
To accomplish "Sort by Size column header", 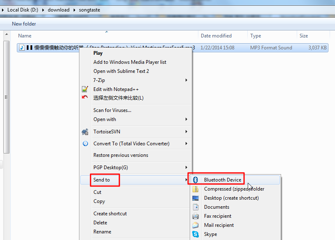I will point(304,36).
